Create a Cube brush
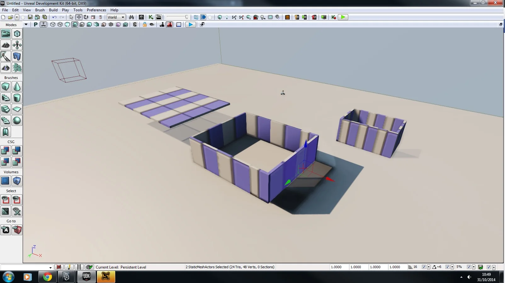Viewport: 505px width, 283px height. point(6,86)
